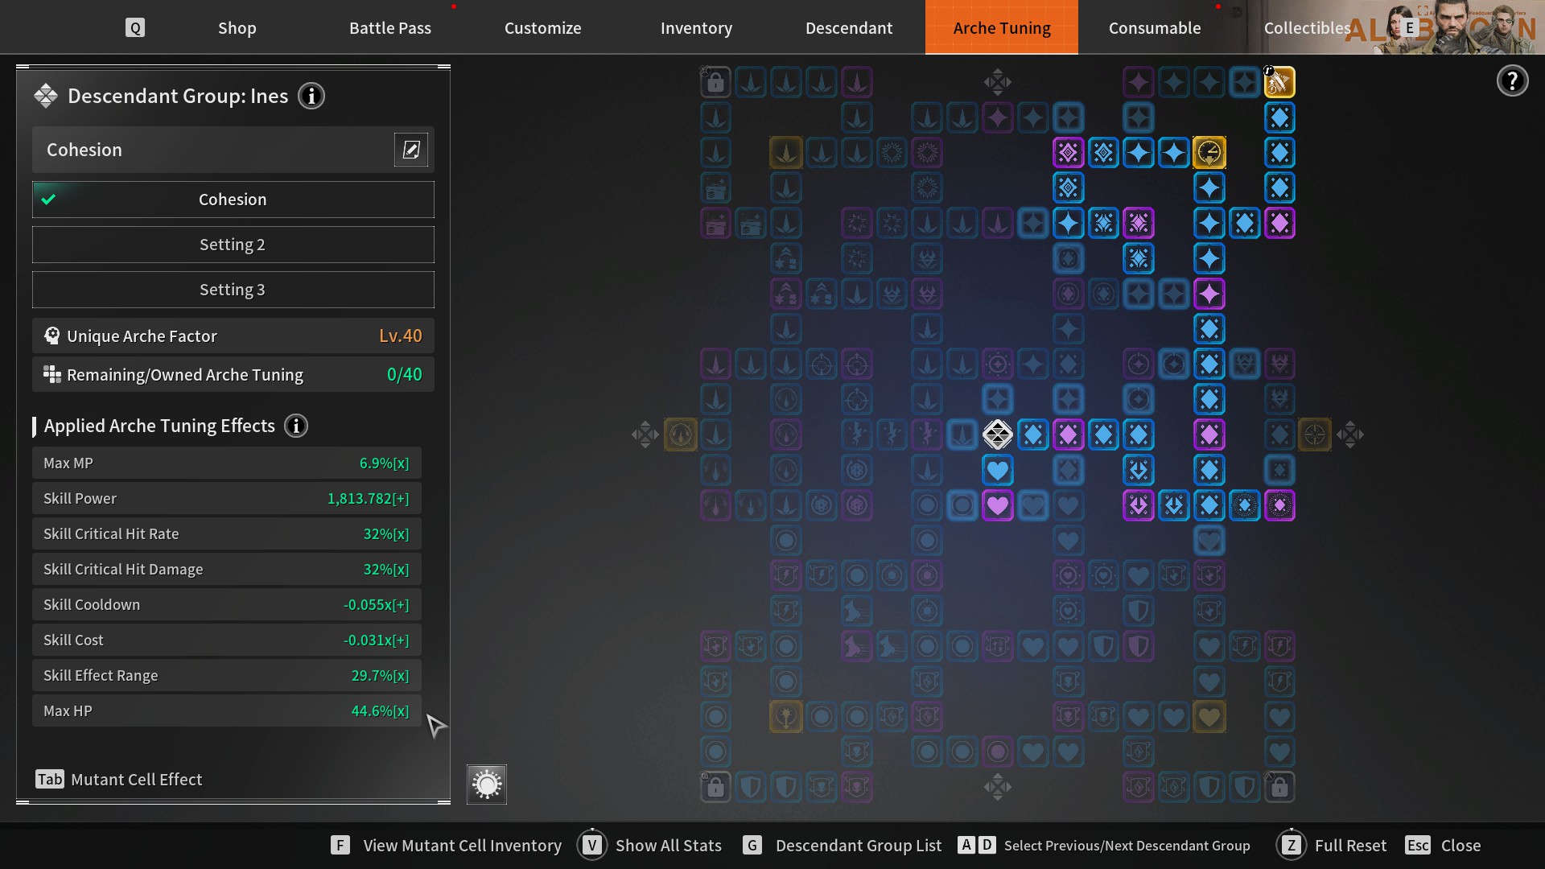
Task: Select the pink heart node in the grid
Action: click(x=997, y=505)
